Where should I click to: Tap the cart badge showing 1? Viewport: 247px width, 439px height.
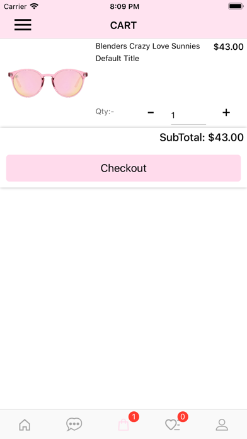[x=134, y=417]
